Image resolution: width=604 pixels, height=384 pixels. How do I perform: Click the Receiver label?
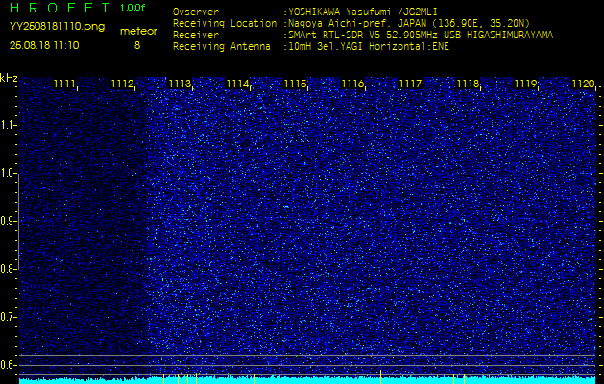(196, 36)
